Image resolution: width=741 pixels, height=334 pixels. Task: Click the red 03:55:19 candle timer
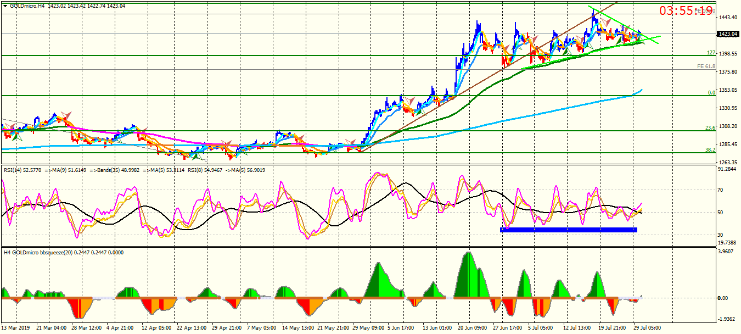(686, 11)
